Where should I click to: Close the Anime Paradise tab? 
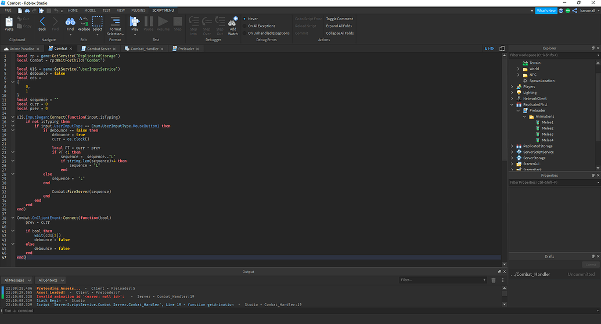(38, 49)
